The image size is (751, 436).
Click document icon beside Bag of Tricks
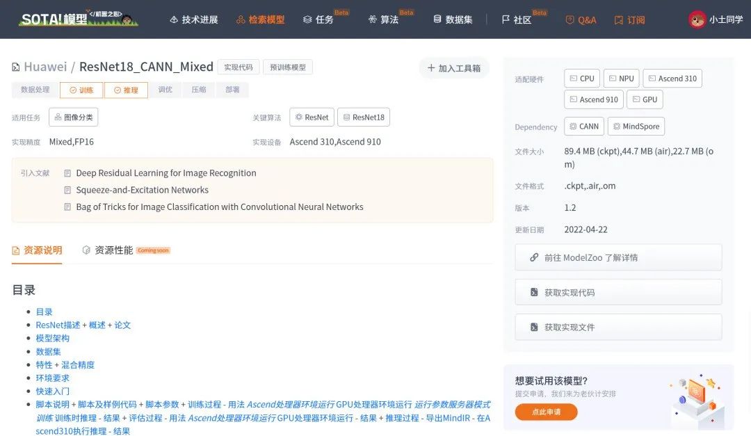67,207
